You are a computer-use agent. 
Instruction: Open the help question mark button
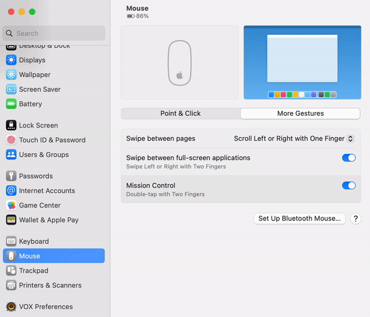point(356,219)
